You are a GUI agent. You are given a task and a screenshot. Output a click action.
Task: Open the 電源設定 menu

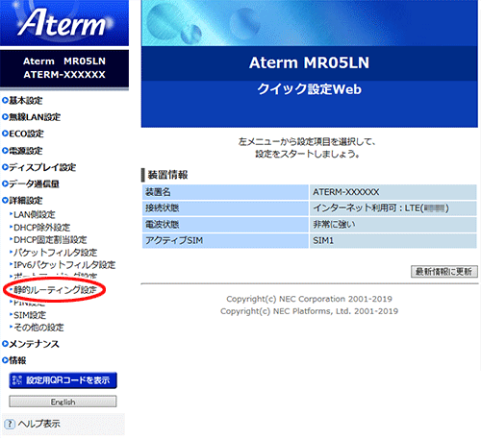26,151
